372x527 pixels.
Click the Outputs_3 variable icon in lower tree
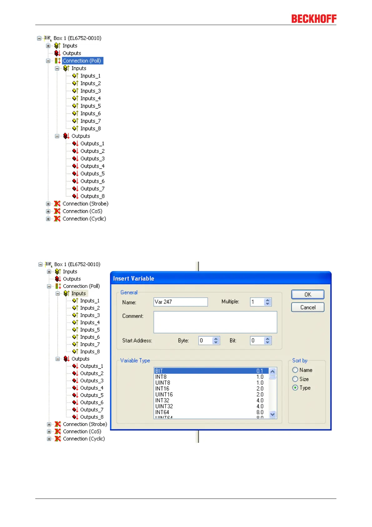point(75,381)
